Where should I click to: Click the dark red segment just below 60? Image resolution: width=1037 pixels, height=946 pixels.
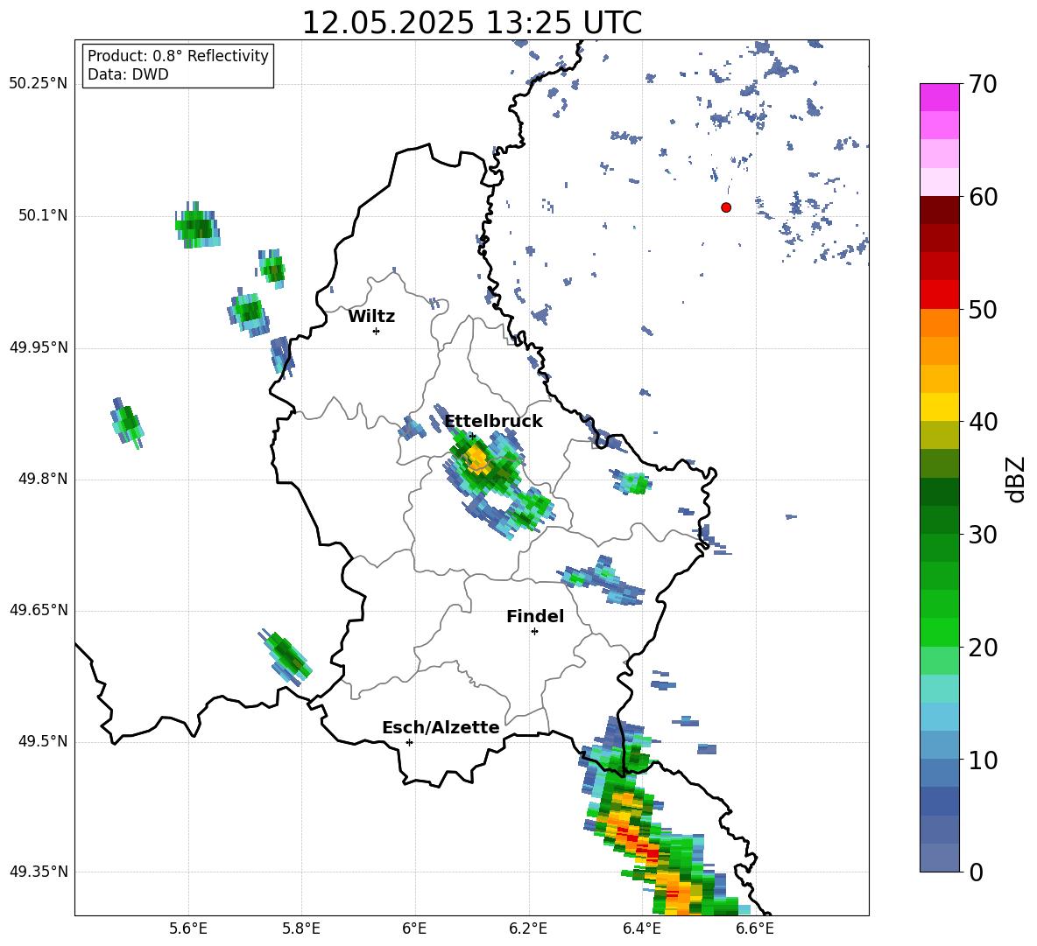(939, 210)
